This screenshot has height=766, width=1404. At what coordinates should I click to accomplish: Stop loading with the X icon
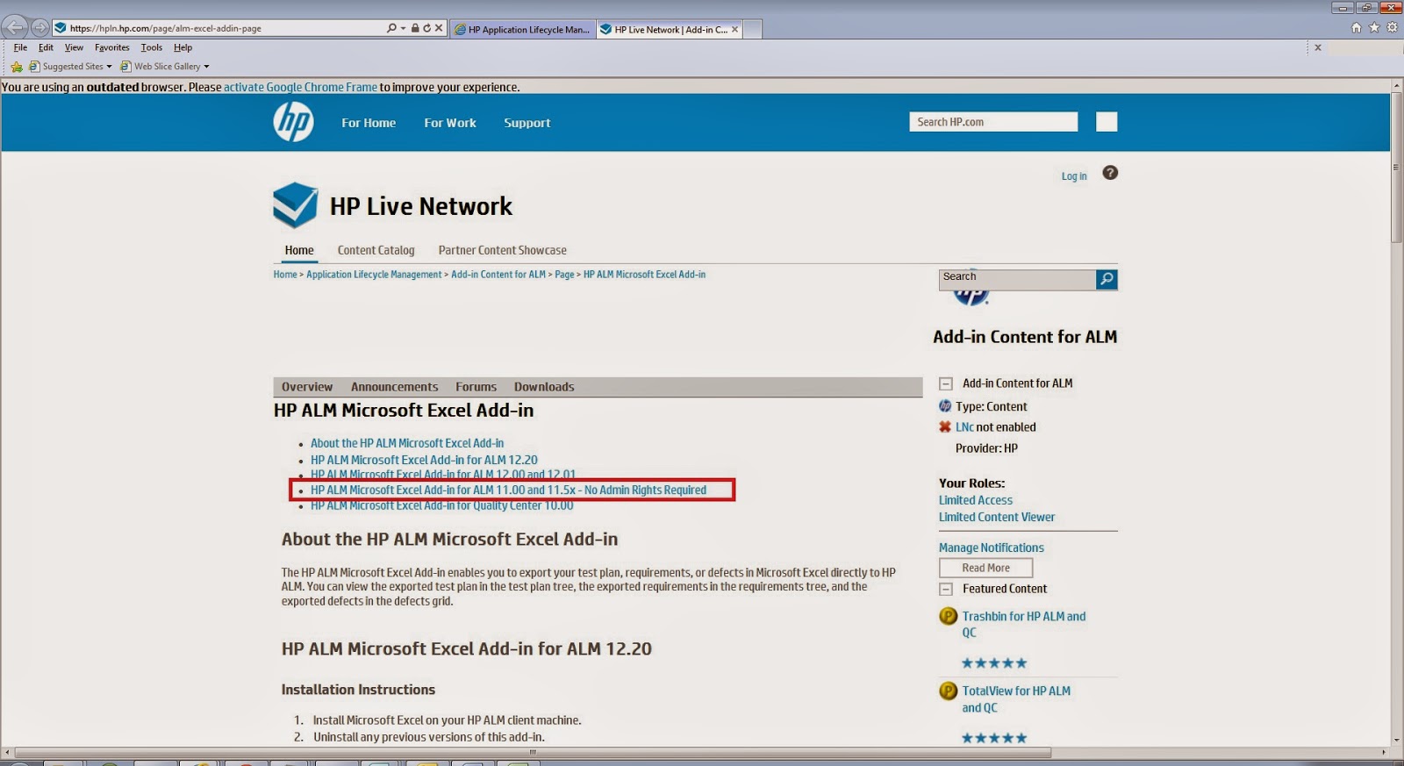(439, 28)
